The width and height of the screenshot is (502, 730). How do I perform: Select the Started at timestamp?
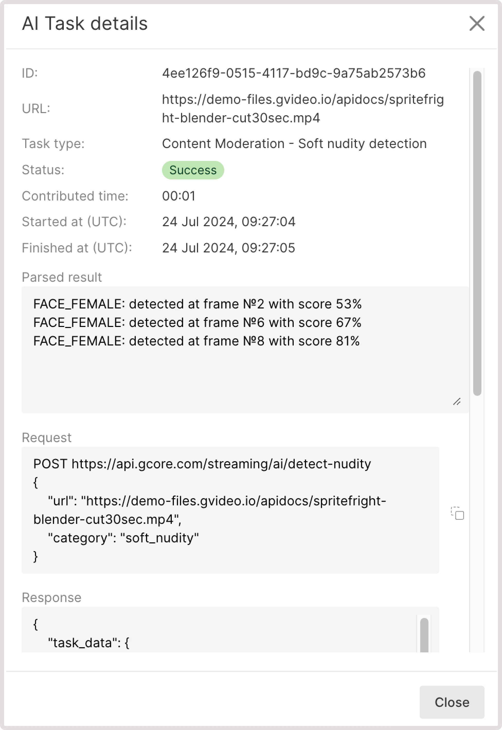229,222
